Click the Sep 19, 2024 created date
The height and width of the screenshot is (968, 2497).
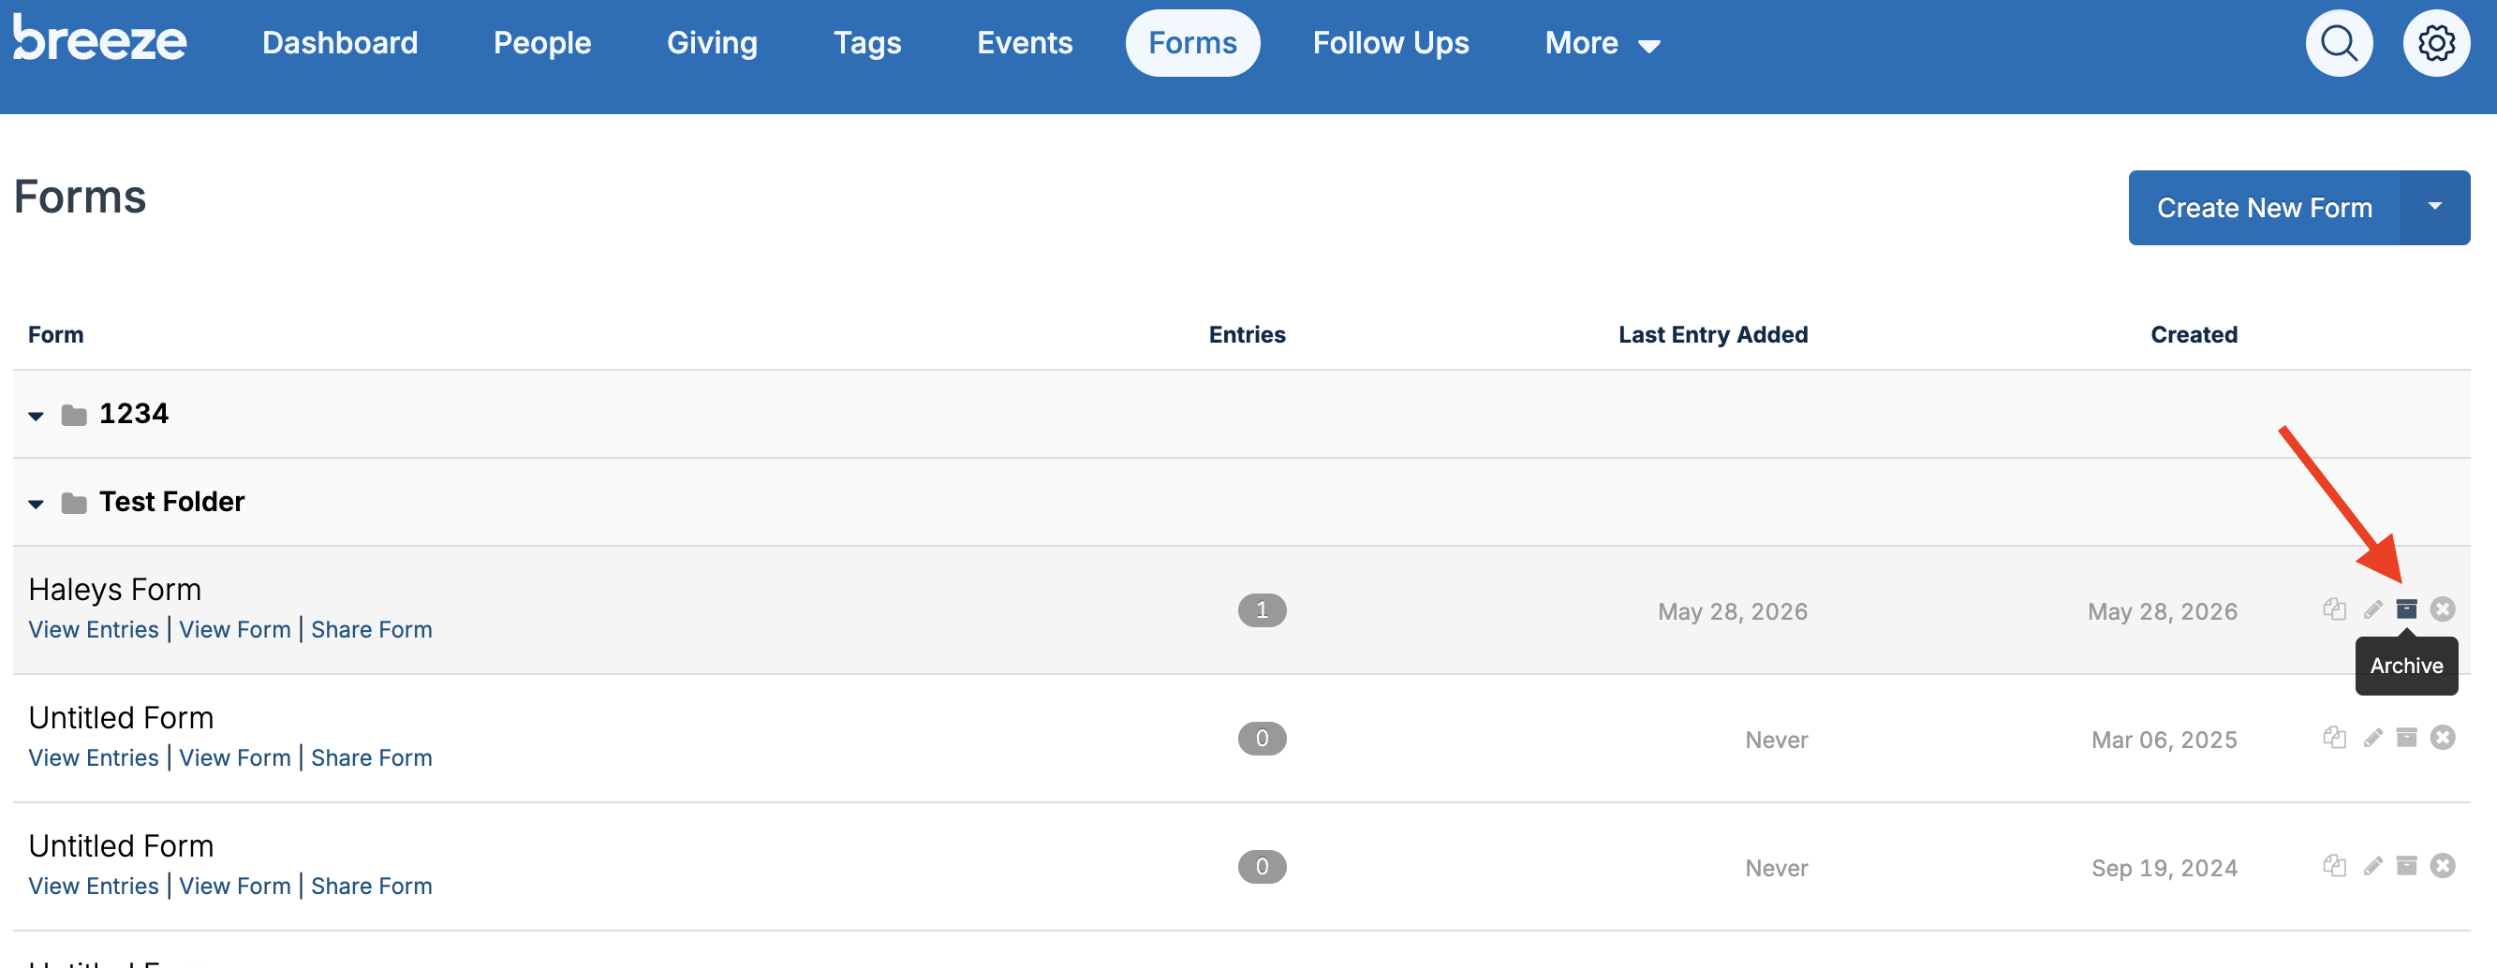[x=2164, y=868]
